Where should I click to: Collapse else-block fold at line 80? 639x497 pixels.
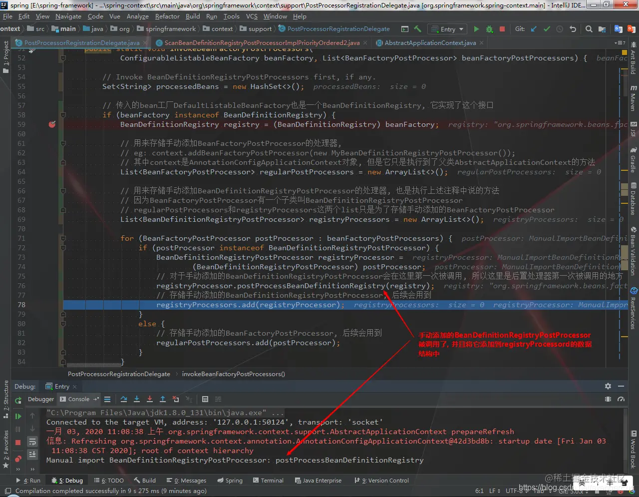tap(64, 324)
